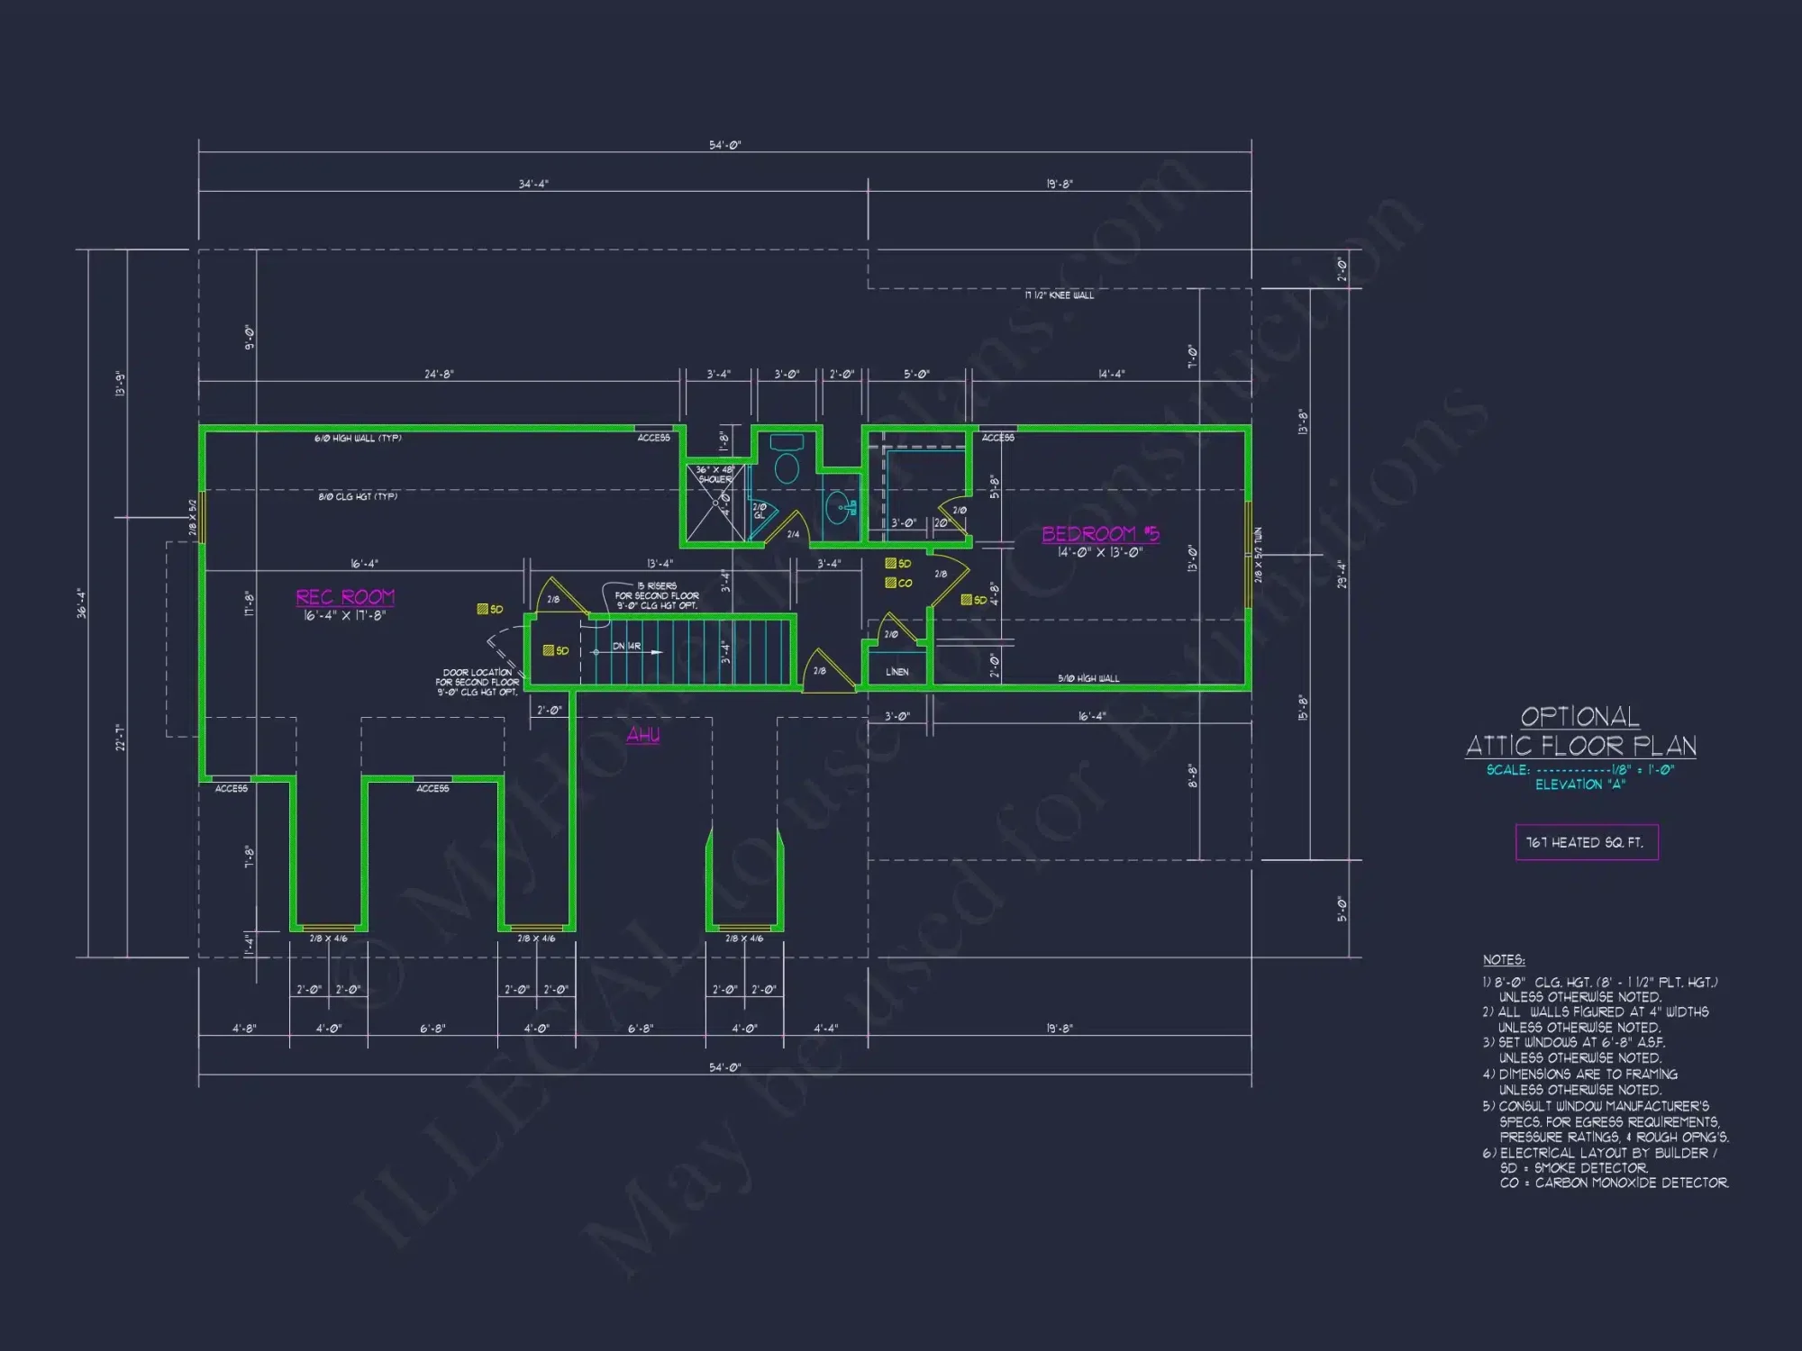Toggle the hatched SD square above the CO label
The image size is (1802, 1351).
pyautogui.click(x=891, y=564)
